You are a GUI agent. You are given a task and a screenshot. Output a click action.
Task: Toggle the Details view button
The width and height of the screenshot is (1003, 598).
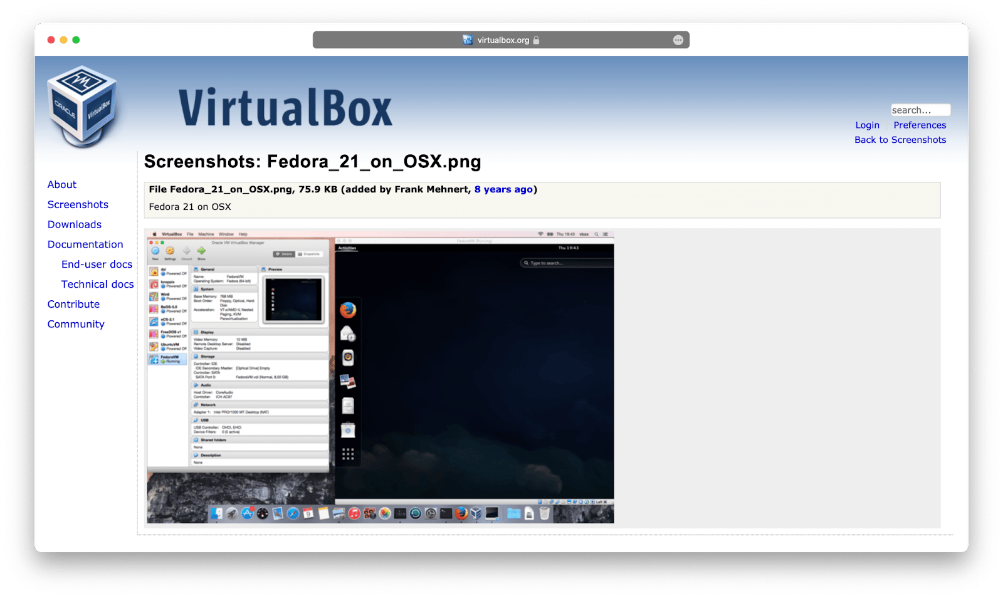tap(285, 254)
